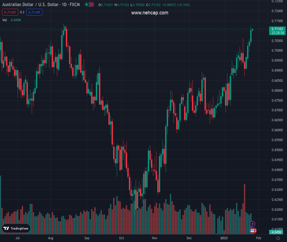This screenshot has height=242, width=287.
Task: Click the Nov label on the time axis
Action: pos(155,238)
